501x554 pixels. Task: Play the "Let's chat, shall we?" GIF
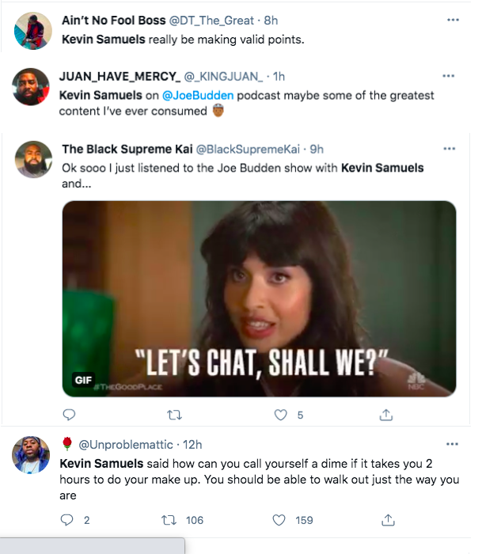point(259,298)
